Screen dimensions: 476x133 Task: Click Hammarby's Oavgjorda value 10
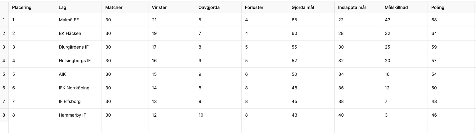pyautogui.click(x=218, y=115)
